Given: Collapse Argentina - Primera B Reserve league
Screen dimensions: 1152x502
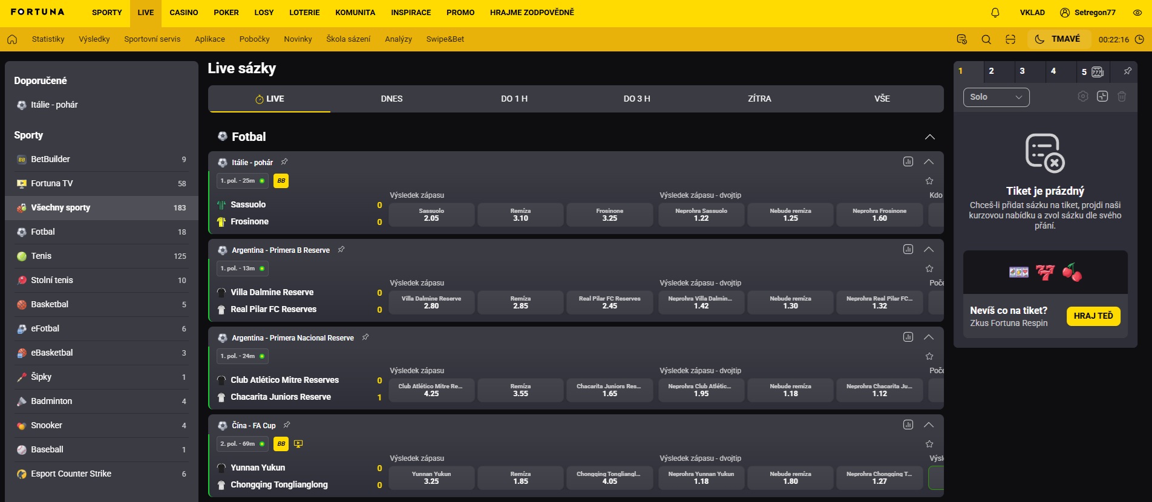Looking at the screenshot, I should pyautogui.click(x=929, y=249).
